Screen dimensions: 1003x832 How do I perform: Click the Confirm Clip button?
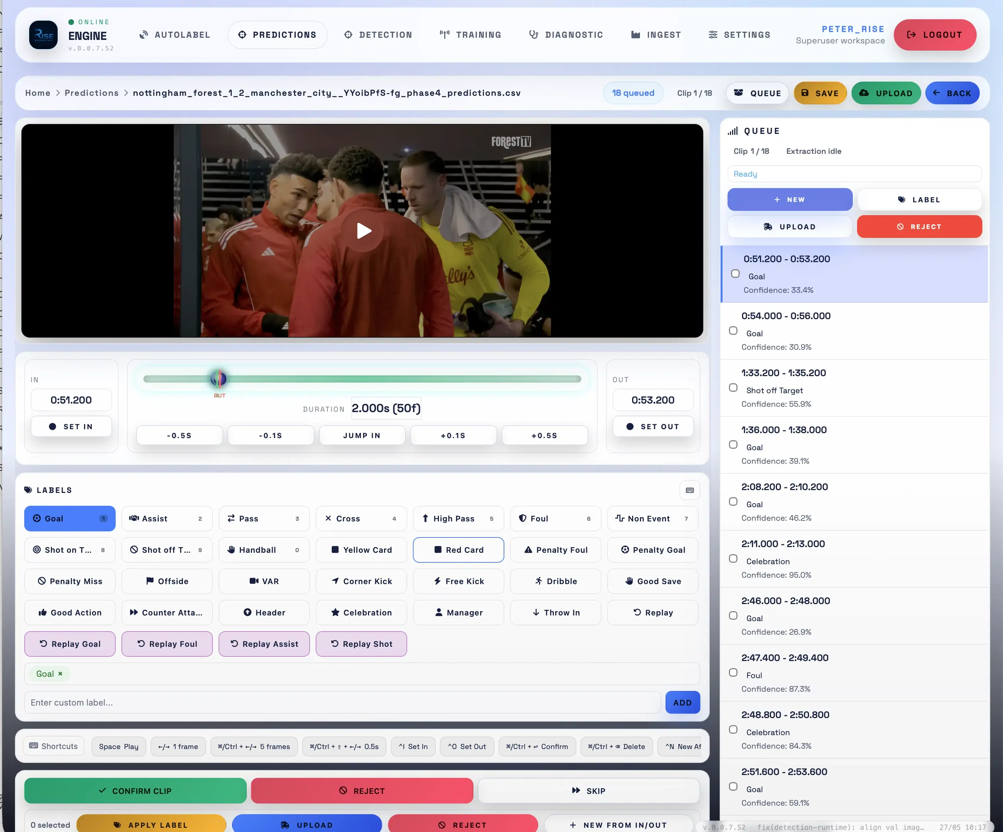135,791
